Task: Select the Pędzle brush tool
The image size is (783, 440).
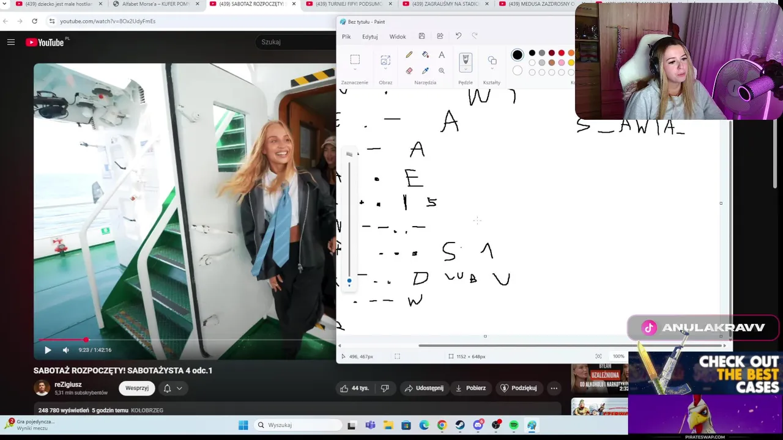Action: pos(466,60)
